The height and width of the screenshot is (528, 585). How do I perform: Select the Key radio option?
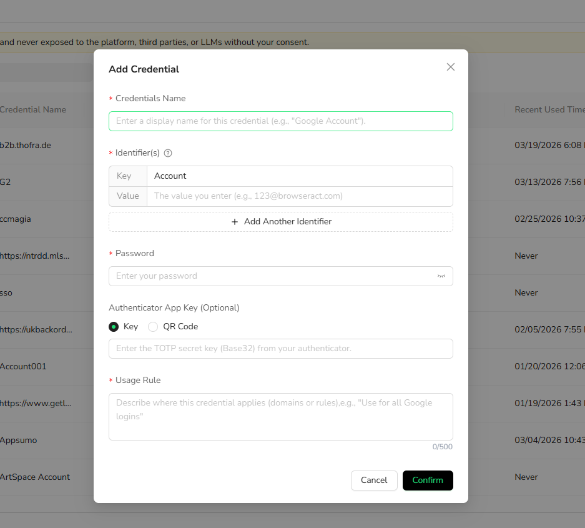[x=114, y=327]
